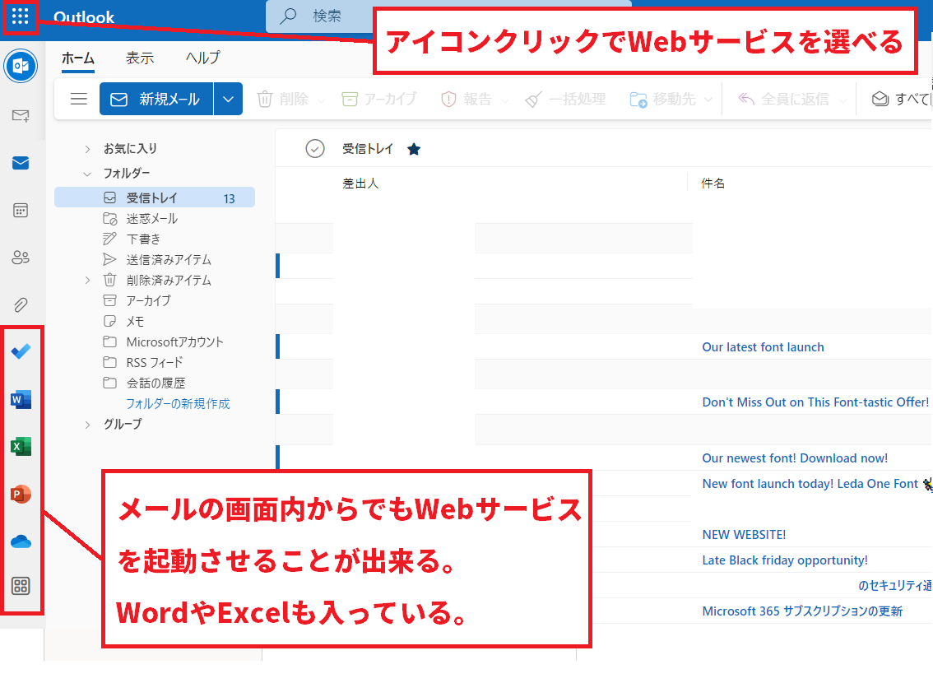
Task: Expand the グループ section
Action: click(x=87, y=425)
